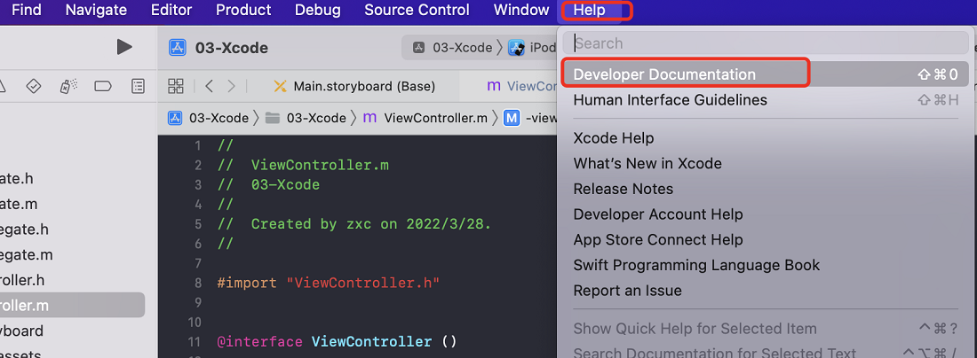Screen dimensions: 977x358
Task: Open the Report navigator icon
Action: (x=138, y=86)
